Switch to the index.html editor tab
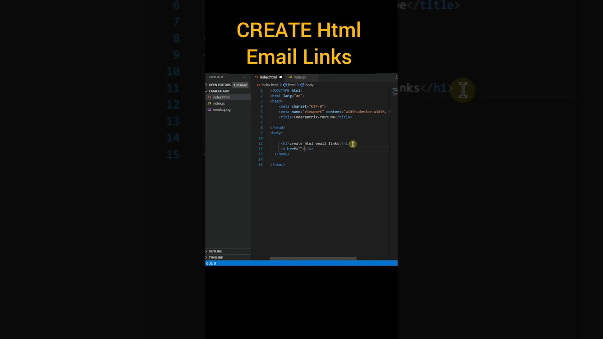 [269, 77]
